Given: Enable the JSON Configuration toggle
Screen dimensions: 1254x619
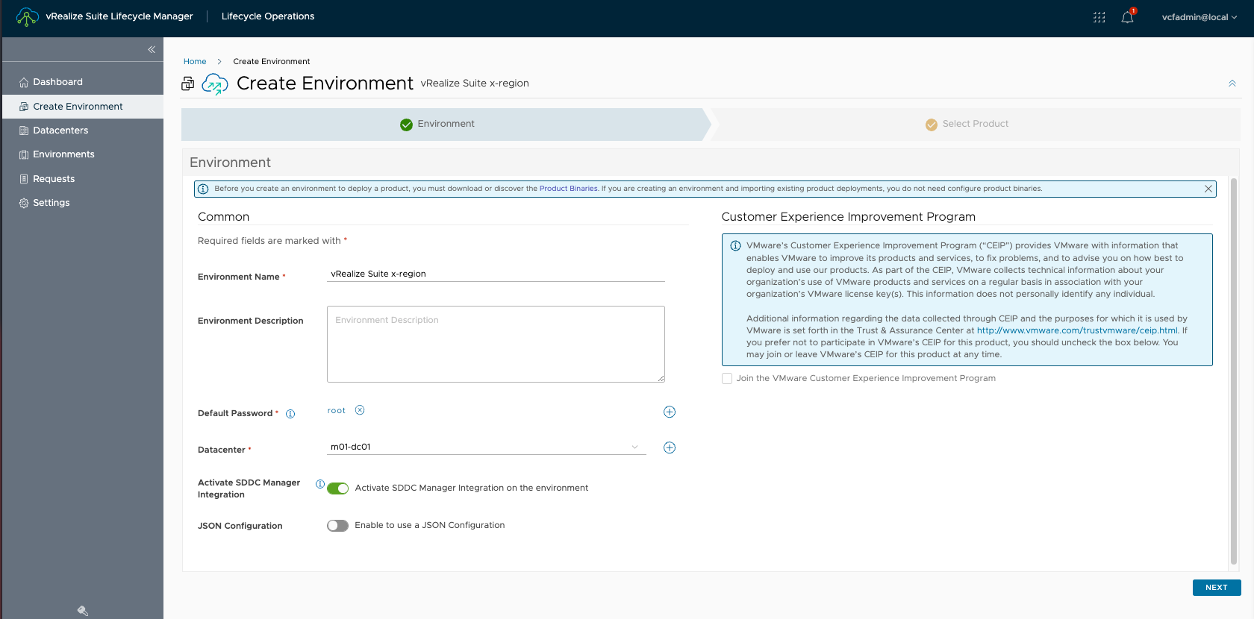Looking at the screenshot, I should pos(338,526).
